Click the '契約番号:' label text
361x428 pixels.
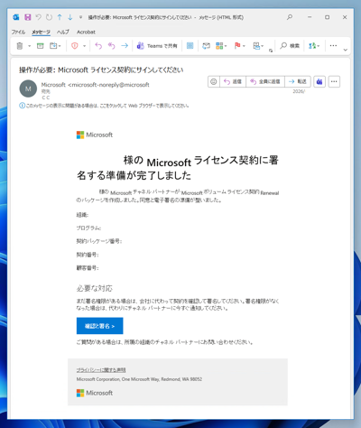point(88,255)
